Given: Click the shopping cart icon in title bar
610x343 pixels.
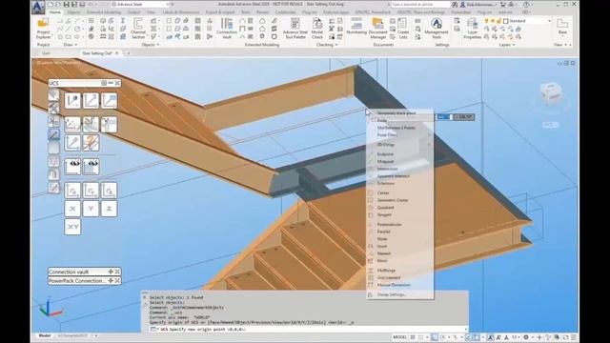Looking at the screenshot, I should (502, 4).
